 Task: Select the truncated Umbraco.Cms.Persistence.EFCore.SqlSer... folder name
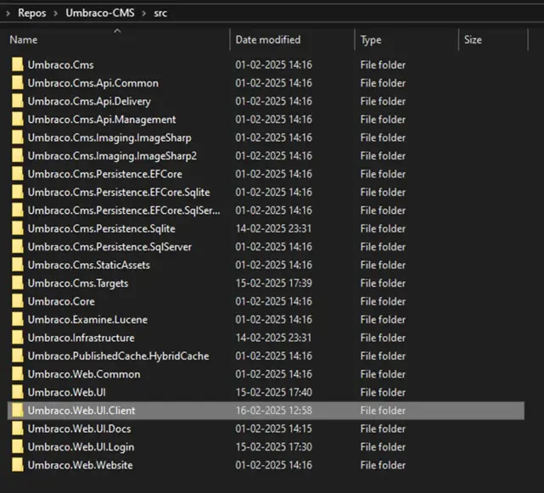(124, 210)
